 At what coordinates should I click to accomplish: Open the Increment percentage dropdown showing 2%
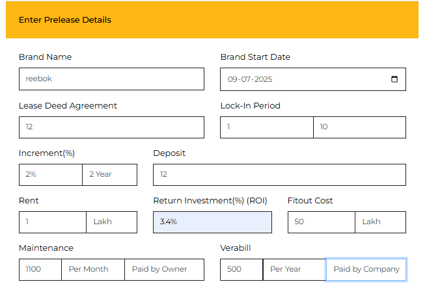click(51, 175)
